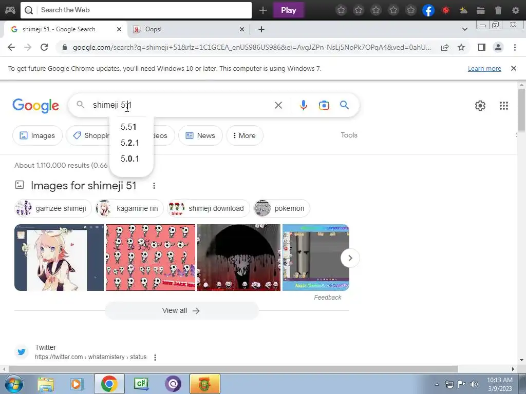526x394 pixels.
Task: Search by image with camera icon
Action: [x=324, y=105]
